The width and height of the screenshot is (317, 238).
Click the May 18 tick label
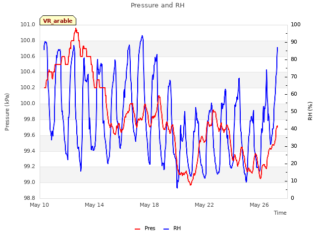(x=149, y=205)
